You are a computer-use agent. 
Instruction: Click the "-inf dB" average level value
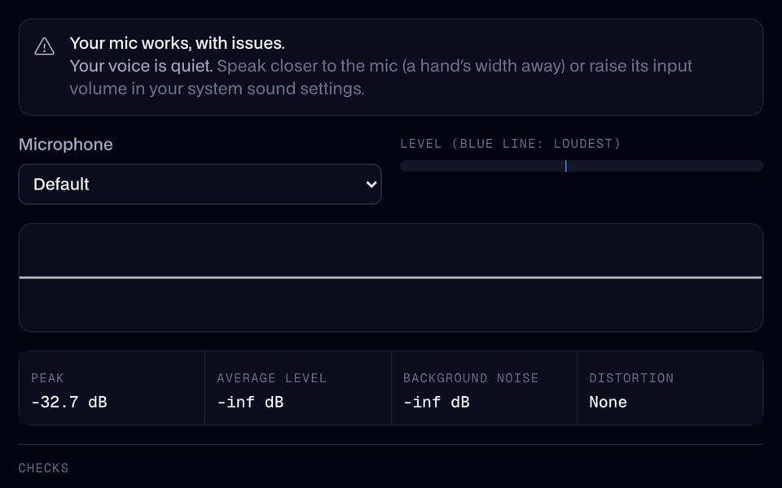pyautogui.click(x=250, y=402)
